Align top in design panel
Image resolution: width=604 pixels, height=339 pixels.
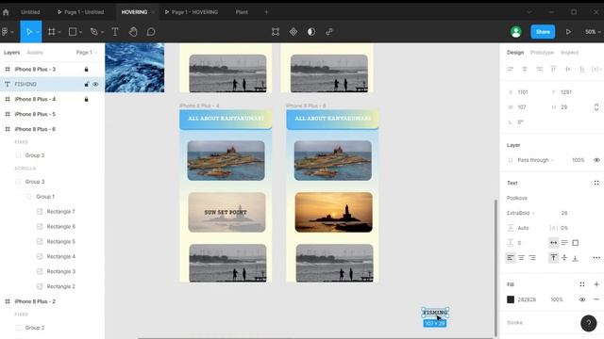[553, 69]
